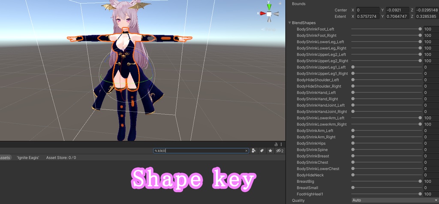Image resolution: width=439 pixels, height=204 pixels.
Task: Click the FootHighHeel1 slider
Action: [x=386, y=194]
